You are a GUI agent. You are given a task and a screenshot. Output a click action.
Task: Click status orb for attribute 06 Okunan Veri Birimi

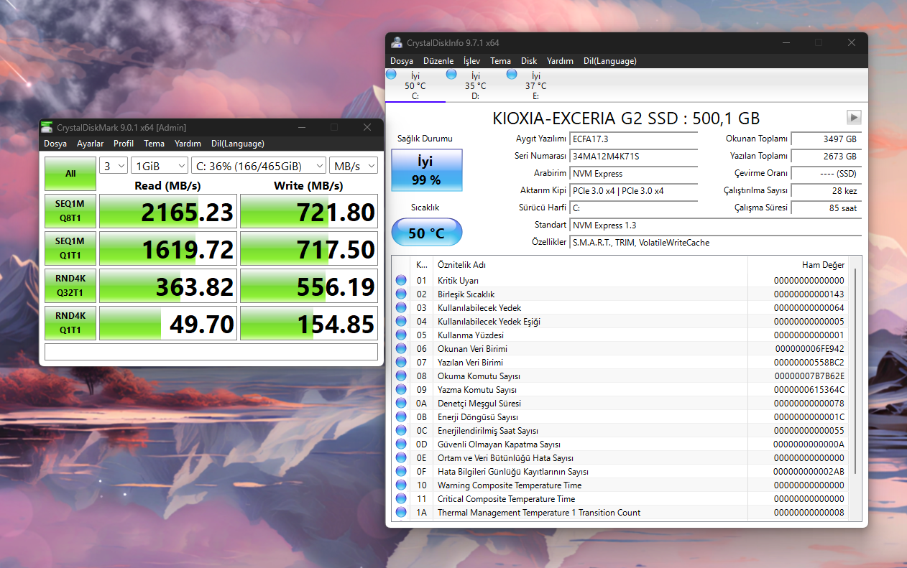click(x=401, y=349)
